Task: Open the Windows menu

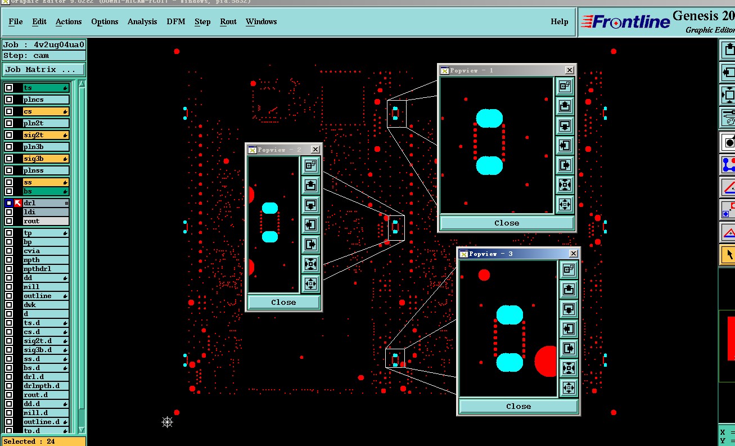Action: (261, 21)
